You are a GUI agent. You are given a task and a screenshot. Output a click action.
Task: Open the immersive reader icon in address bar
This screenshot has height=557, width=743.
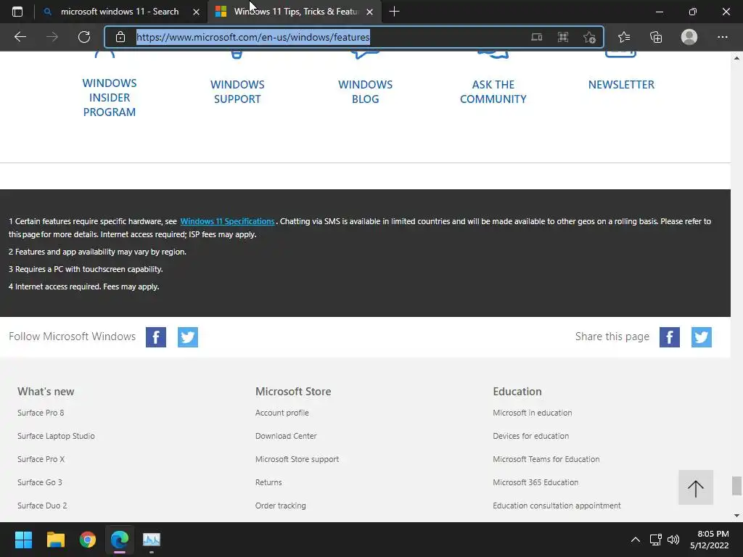(536, 37)
